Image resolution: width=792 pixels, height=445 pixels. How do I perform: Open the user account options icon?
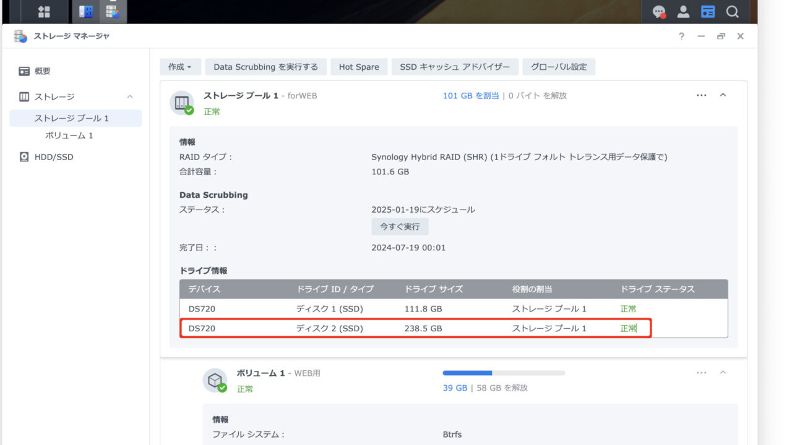683,12
